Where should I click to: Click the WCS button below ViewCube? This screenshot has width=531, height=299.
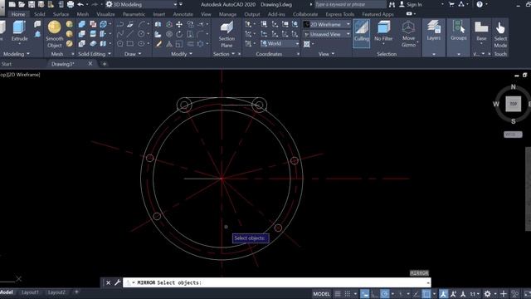click(x=513, y=135)
